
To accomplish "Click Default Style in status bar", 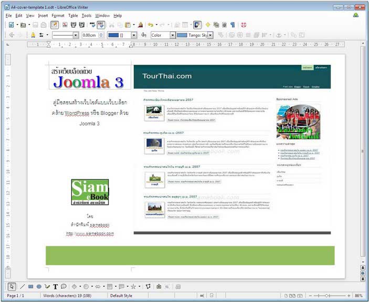I will click(121, 296).
